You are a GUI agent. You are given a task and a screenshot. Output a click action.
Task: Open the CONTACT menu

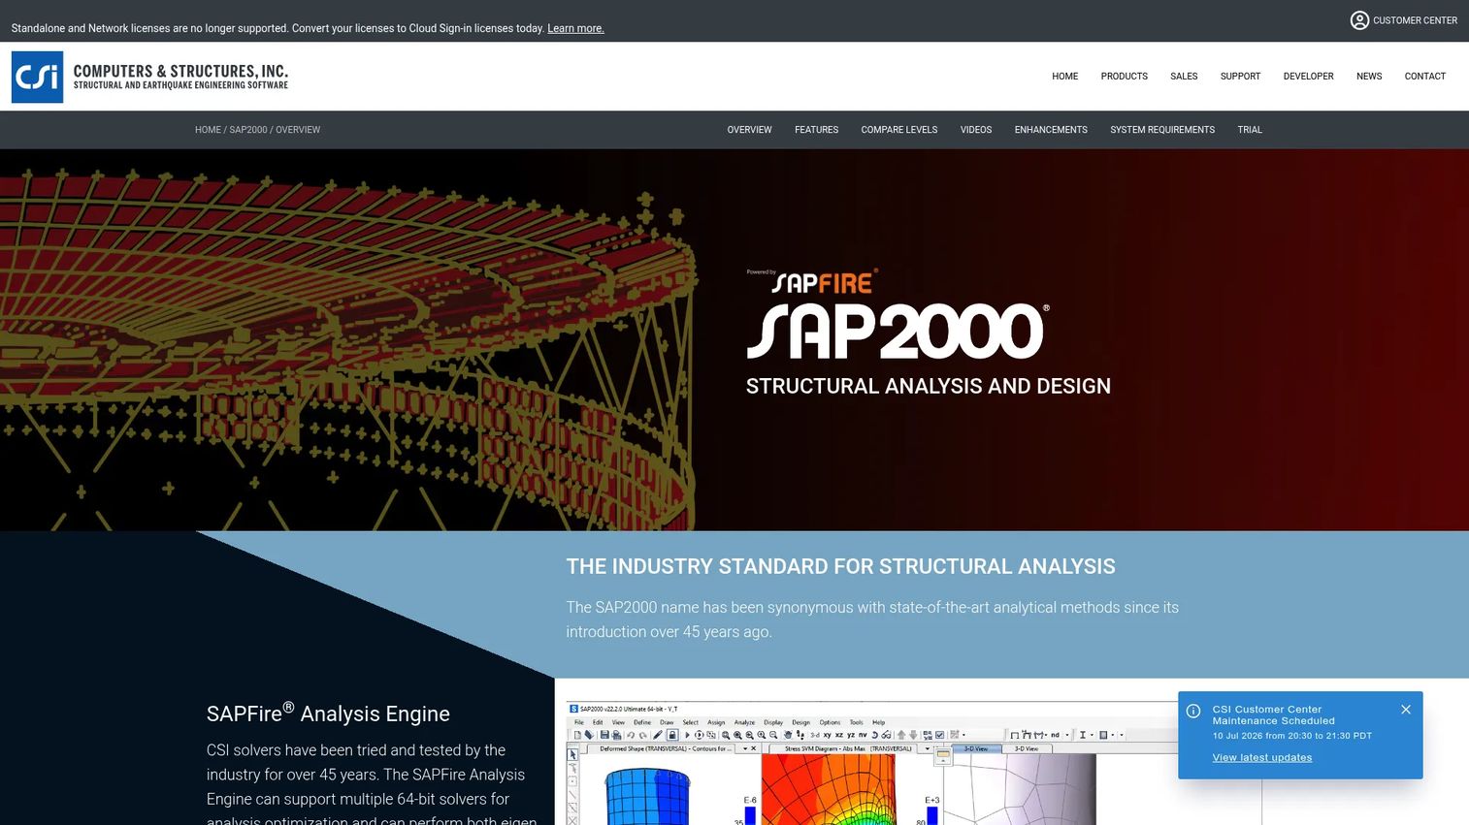click(1424, 77)
